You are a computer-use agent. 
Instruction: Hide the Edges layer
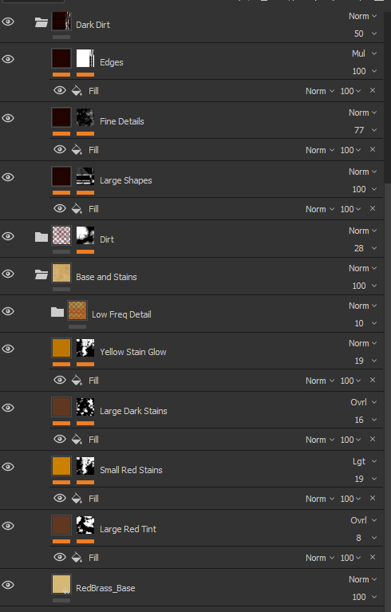tap(8, 59)
